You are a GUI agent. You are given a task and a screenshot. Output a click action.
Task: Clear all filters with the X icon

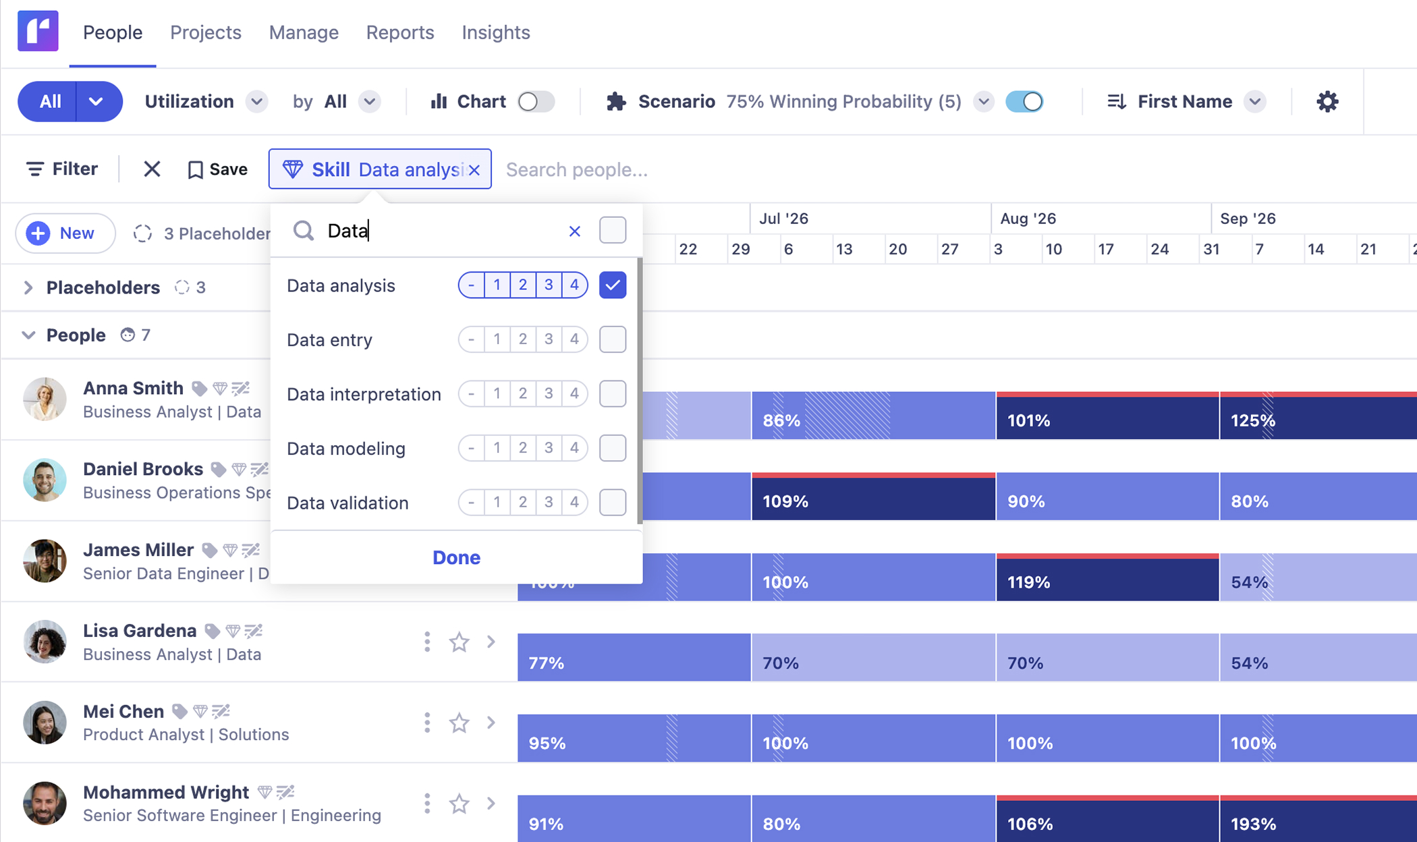pos(152,169)
